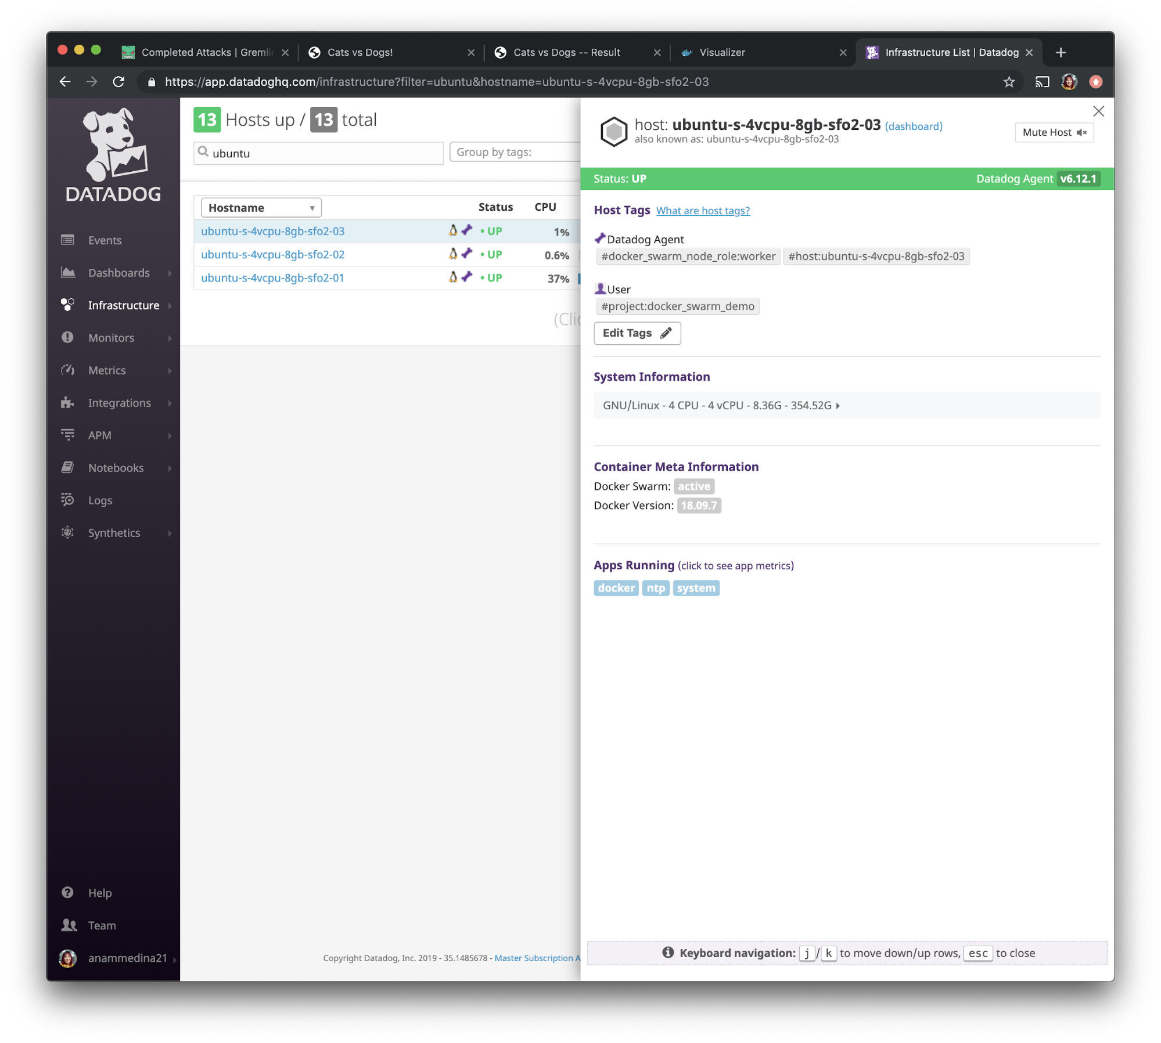Click the Synthetics icon in sidebar
Viewport: 1161px width, 1043px height.
[x=69, y=532]
